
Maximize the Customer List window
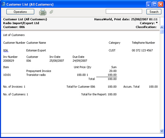click(x=155, y=4)
